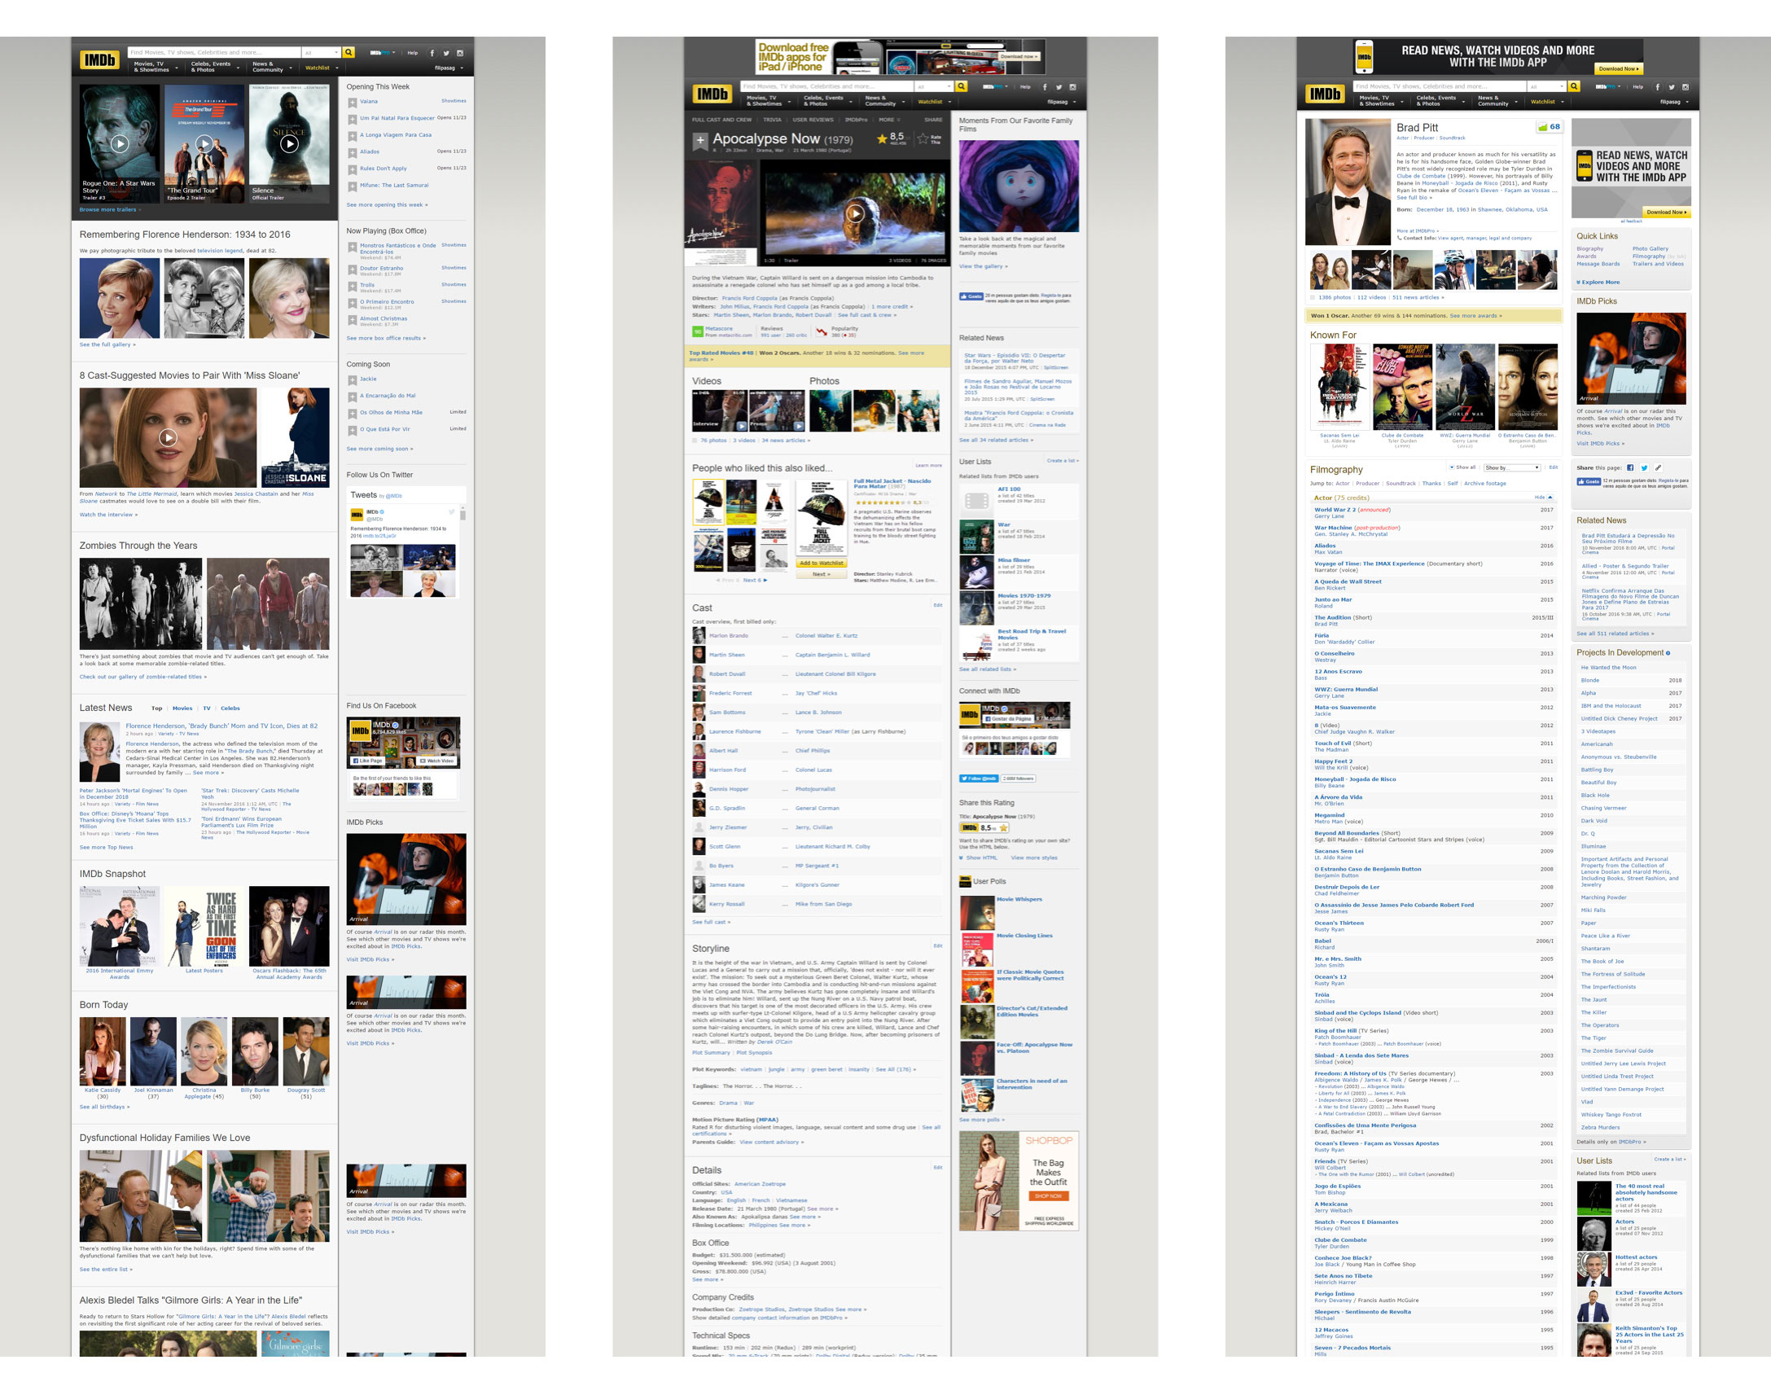The width and height of the screenshot is (1771, 1373).
Task: Play the Apocalypse Now trailer video
Action: tap(855, 213)
